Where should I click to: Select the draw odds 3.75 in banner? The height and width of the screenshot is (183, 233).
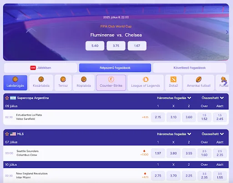coord(116,46)
